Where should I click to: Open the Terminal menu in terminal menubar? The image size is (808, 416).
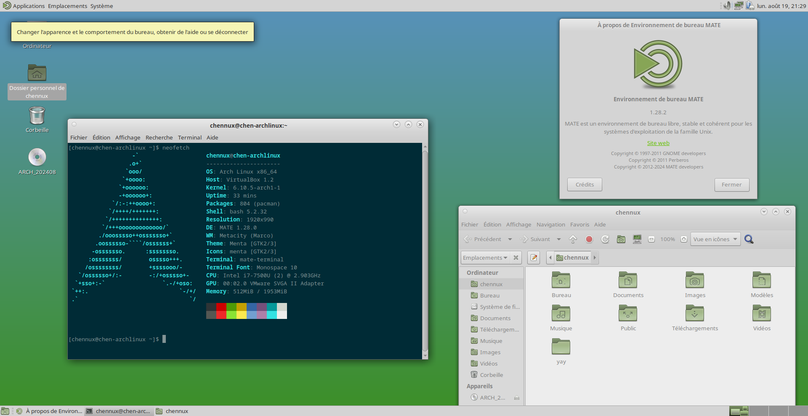(x=190, y=137)
